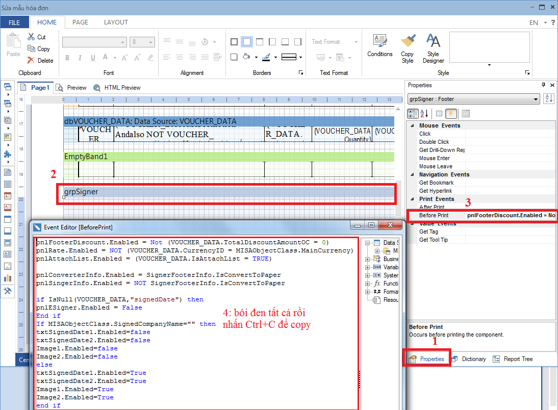
Task: Open the Style Designer
Action: [x=433, y=49]
